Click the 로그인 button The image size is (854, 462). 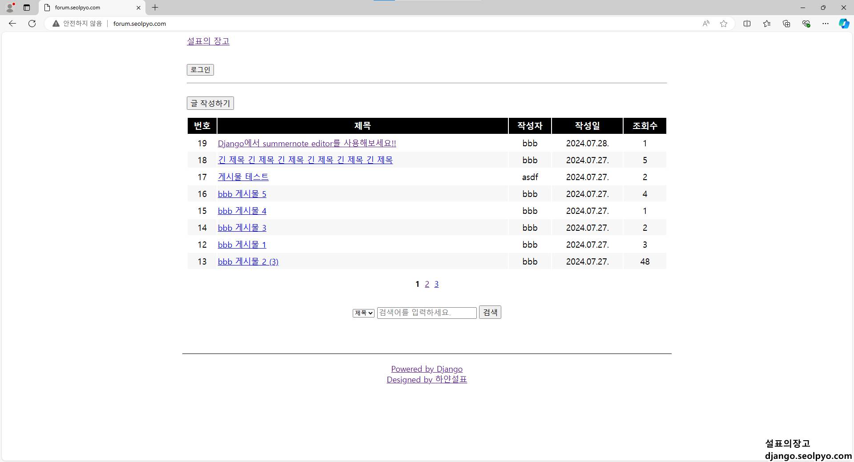pos(200,70)
